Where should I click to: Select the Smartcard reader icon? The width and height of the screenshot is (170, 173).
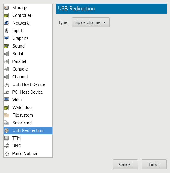tap(7, 123)
